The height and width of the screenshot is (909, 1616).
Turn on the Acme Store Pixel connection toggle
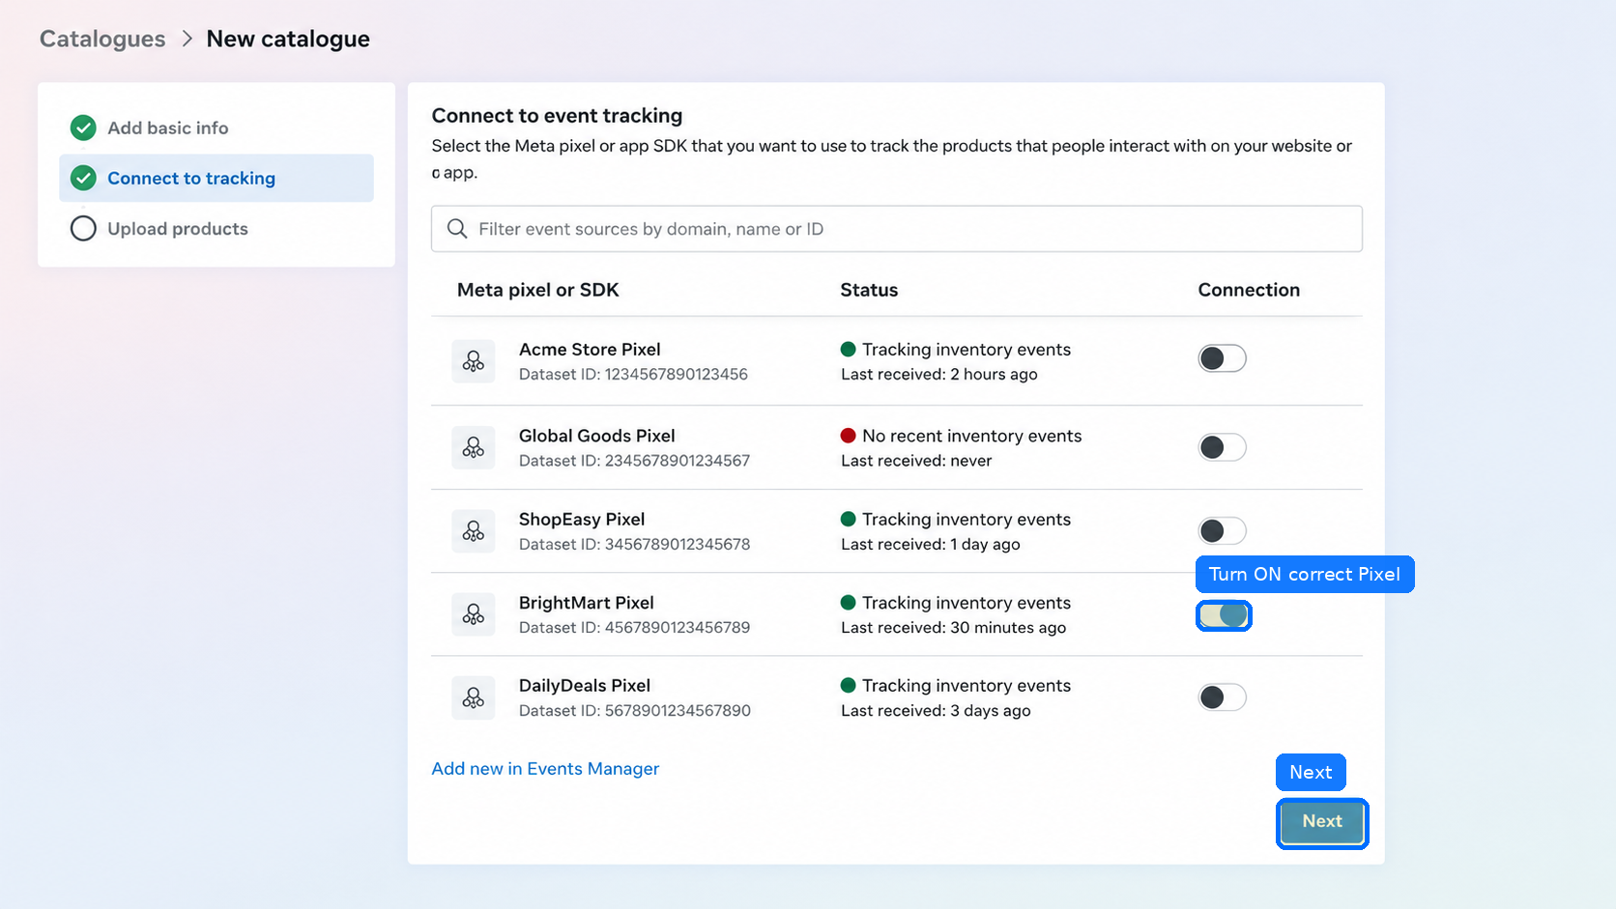pos(1223,358)
